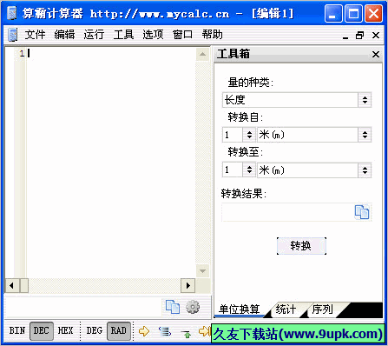Click the 转换 convert button
The image size is (388, 346).
(301, 246)
